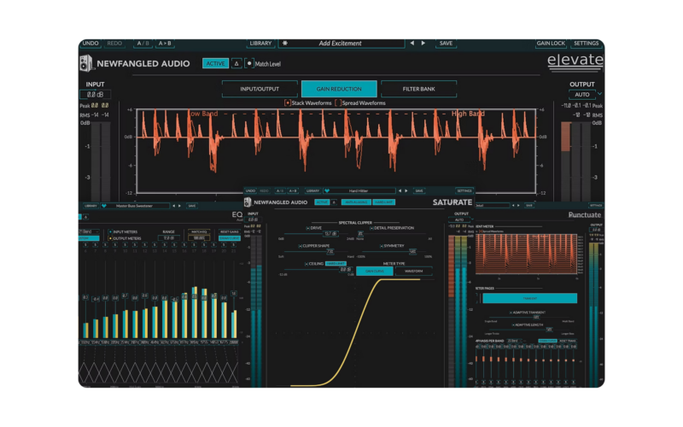Click the Elevate delta listen button
This screenshot has width=683, height=427.
236,63
